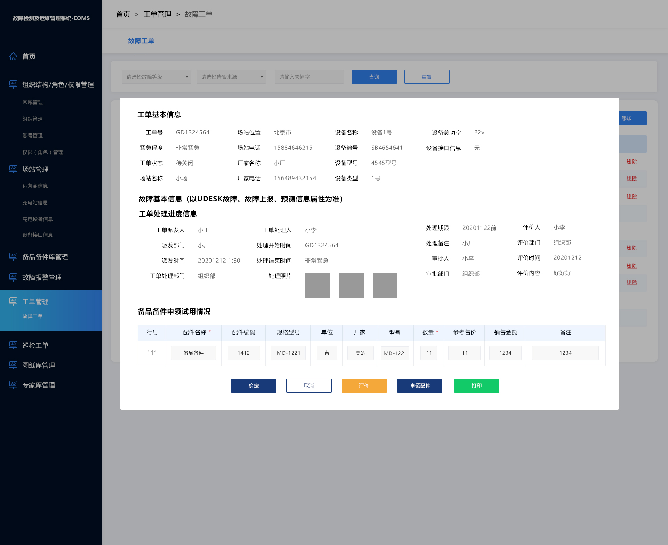This screenshot has height=545, width=668.
Task: Click the topmost 删除 link
Action: tap(632, 162)
